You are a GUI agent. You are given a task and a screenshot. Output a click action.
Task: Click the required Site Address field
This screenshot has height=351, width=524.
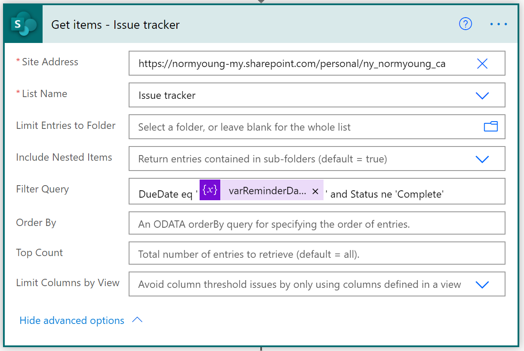pyautogui.click(x=301, y=63)
